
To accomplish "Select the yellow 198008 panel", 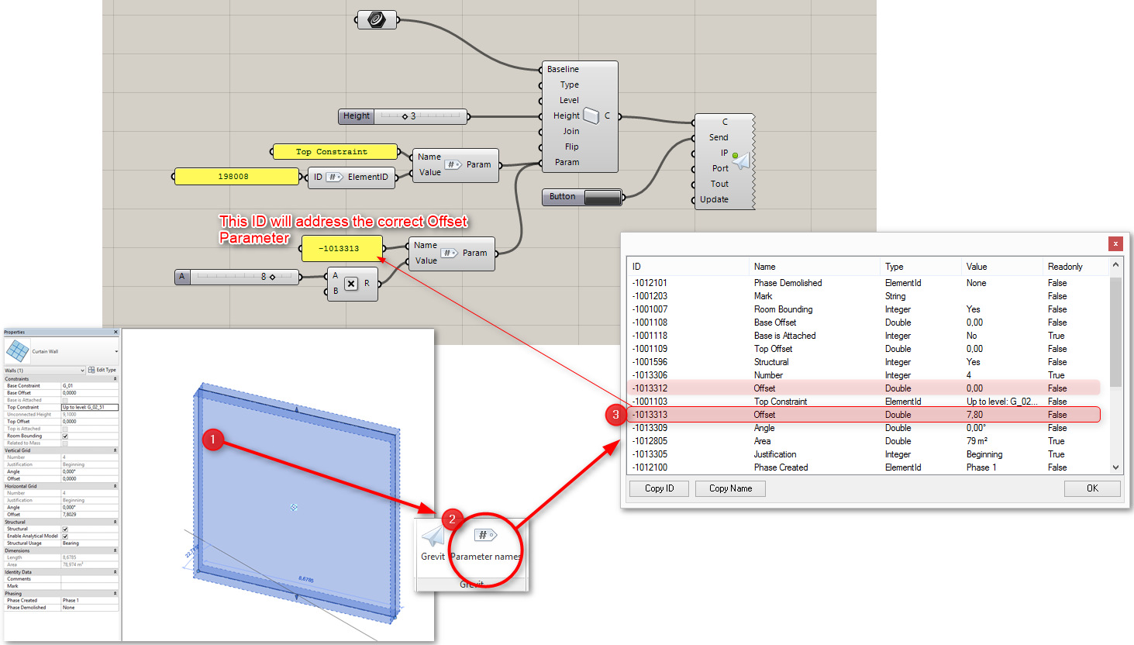I will 236,177.
